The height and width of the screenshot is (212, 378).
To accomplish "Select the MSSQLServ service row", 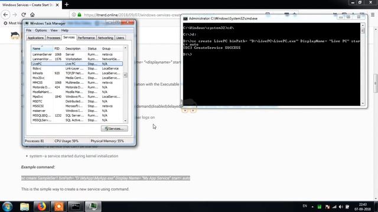I will click(x=77, y=120).
